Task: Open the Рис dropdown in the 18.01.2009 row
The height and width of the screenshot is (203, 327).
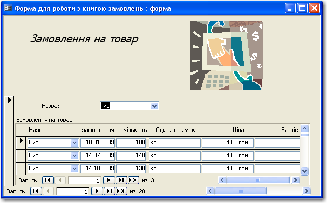Action: [74, 143]
